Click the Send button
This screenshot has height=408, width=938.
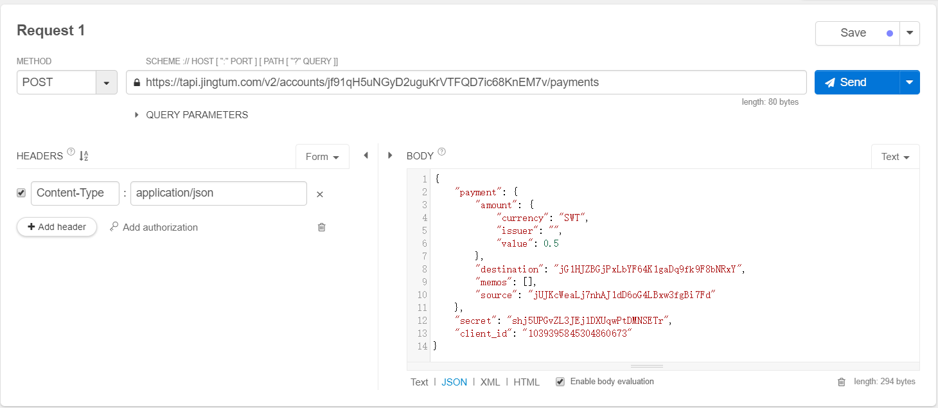tap(856, 82)
